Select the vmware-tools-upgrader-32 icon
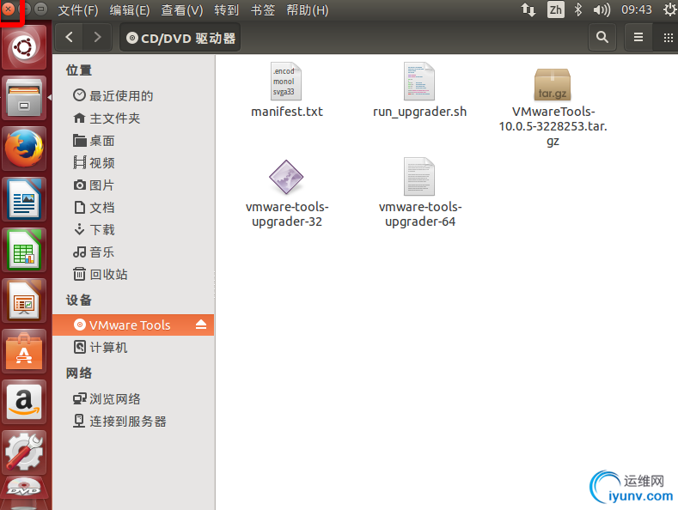Image resolution: width=678 pixels, height=510 pixels. tap(286, 177)
